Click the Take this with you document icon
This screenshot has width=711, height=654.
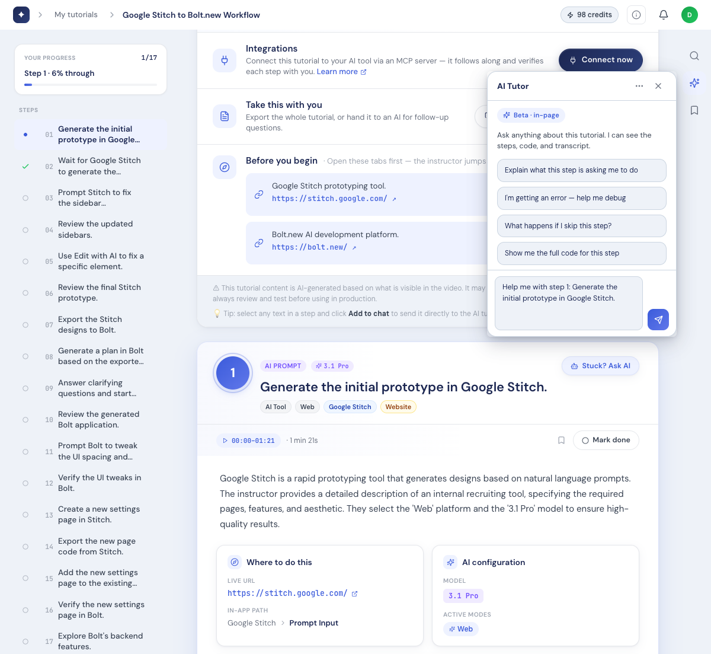point(225,116)
